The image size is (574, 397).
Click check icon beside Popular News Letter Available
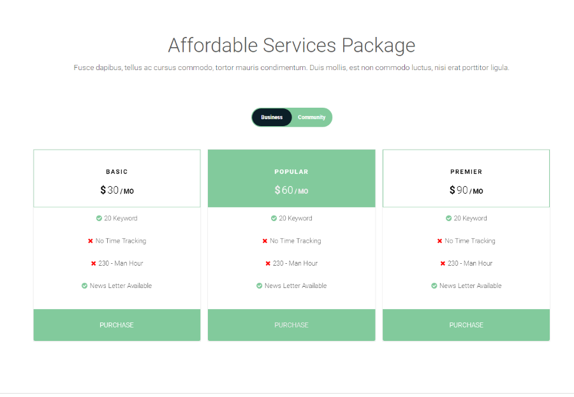tap(259, 286)
